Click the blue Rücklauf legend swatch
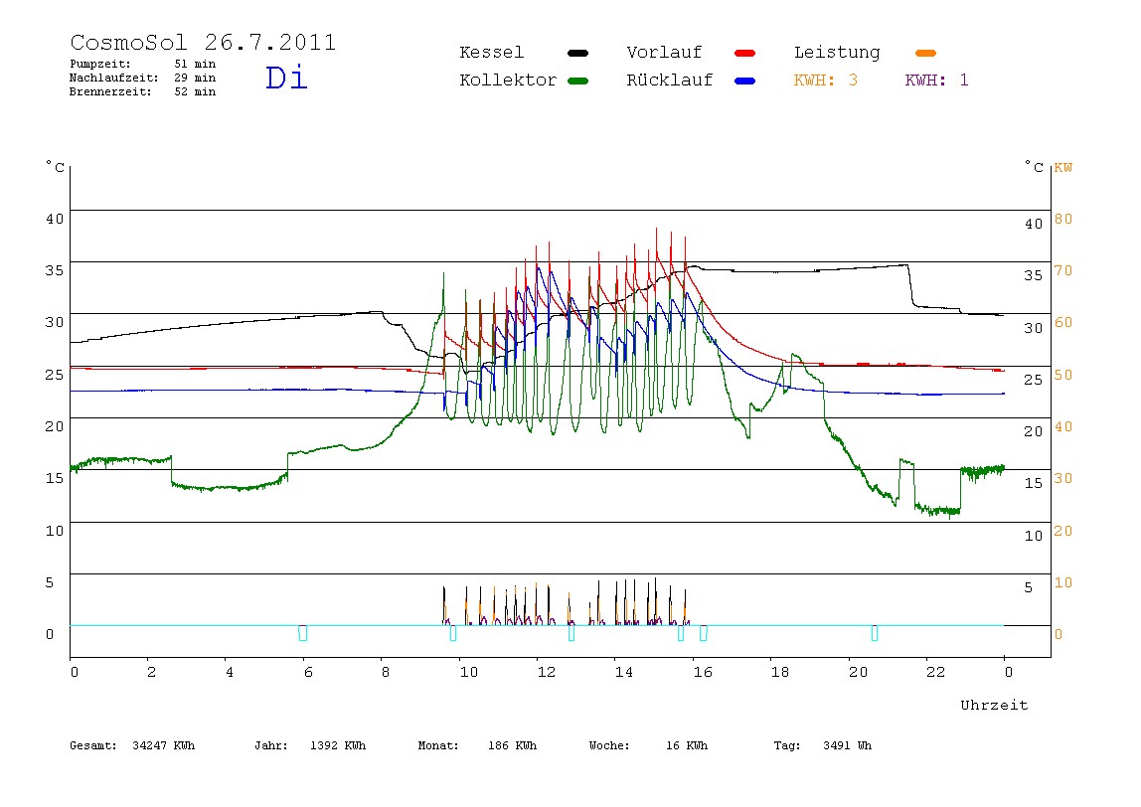 pyautogui.click(x=745, y=81)
